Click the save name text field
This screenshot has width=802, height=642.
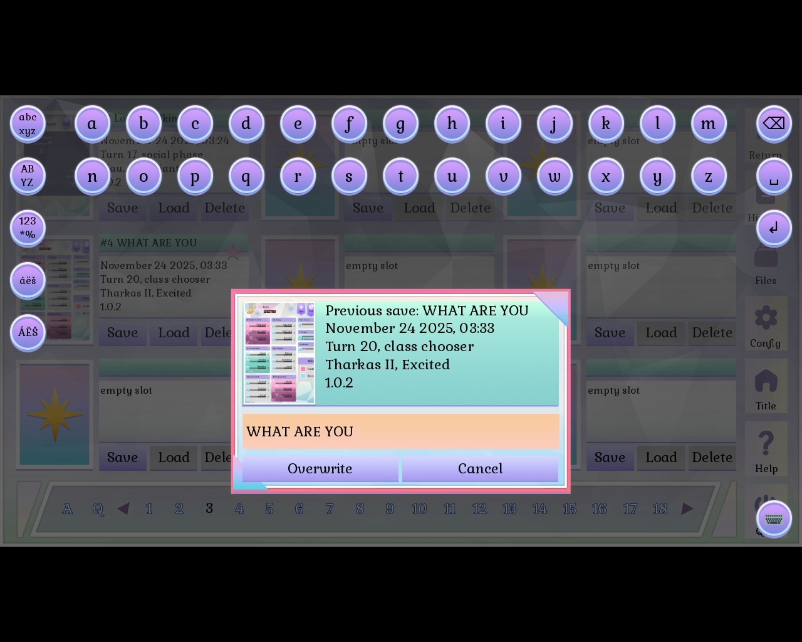pyautogui.click(x=400, y=431)
